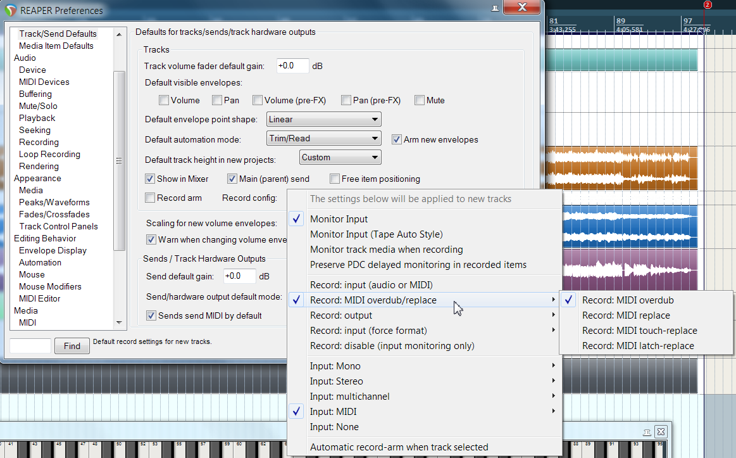The width and height of the screenshot is (736, 458).
Task: Choose Preserve PDC delayed monitoring option
Action: [425, 265]
